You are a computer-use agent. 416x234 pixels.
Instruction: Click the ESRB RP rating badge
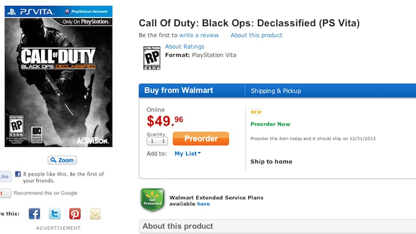click(151, 58)
